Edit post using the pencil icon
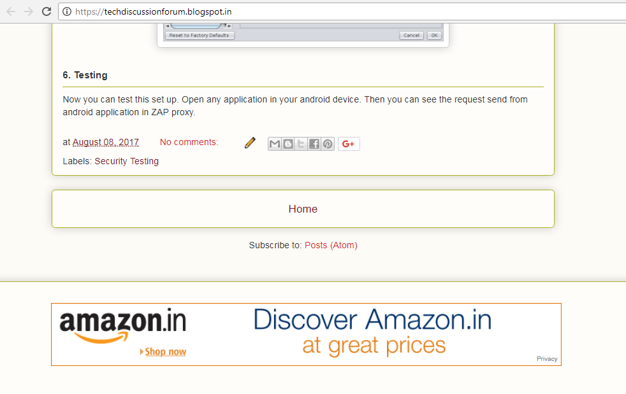 pos(250,143)
